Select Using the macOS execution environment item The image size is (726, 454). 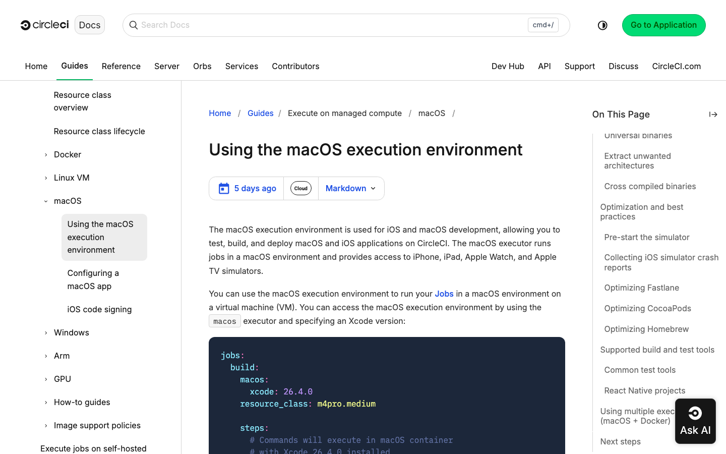click(104, 237)
